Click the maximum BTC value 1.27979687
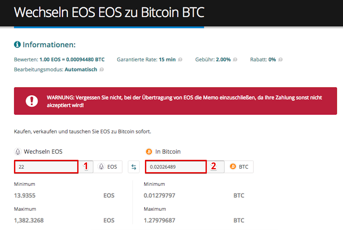343x230 pixels. point(160,220)
